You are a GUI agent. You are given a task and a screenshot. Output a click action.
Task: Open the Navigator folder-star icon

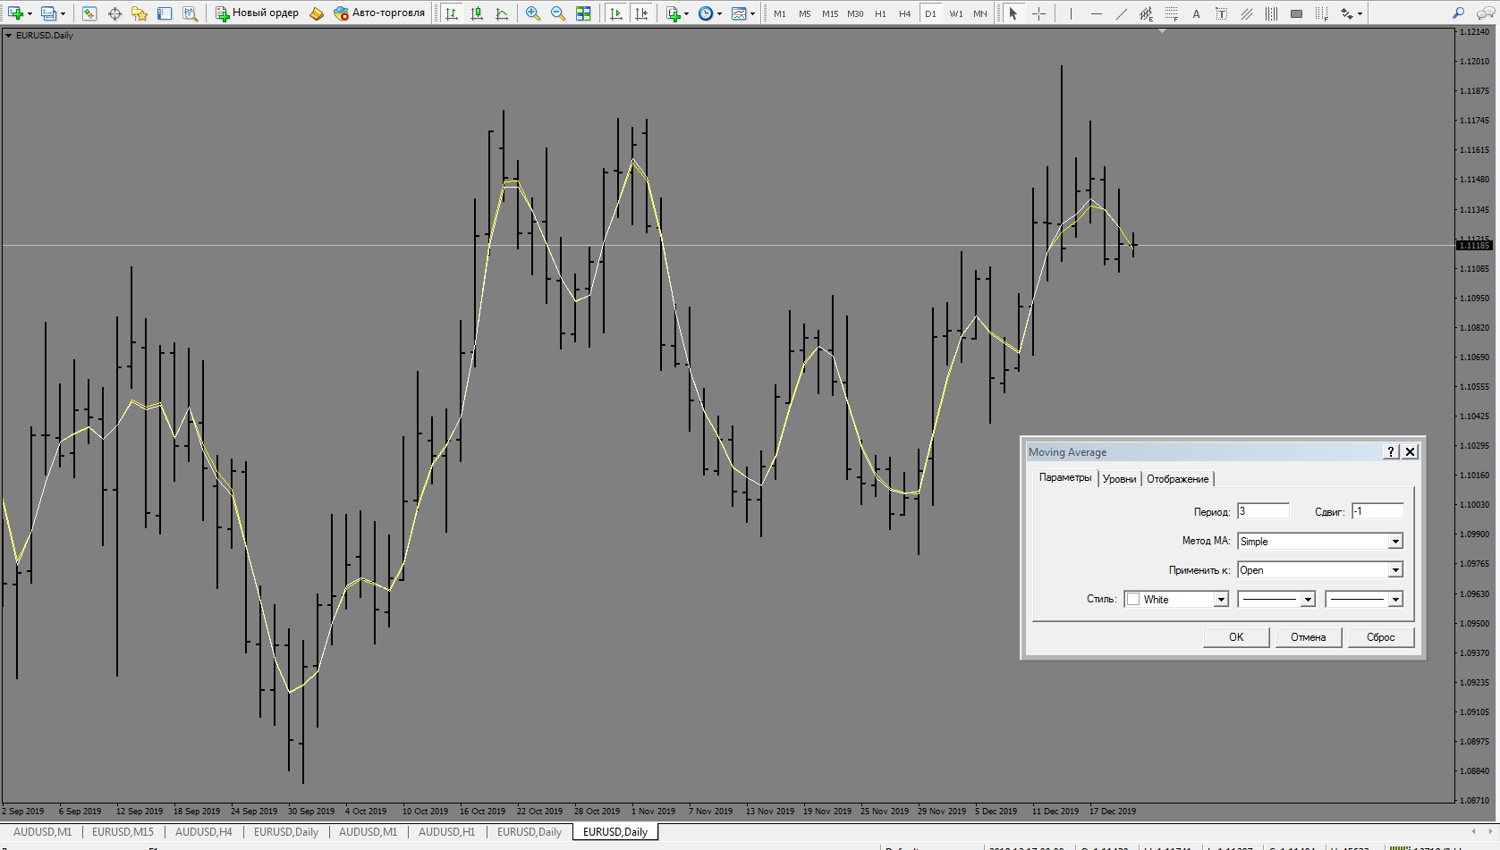click(140, 13)
